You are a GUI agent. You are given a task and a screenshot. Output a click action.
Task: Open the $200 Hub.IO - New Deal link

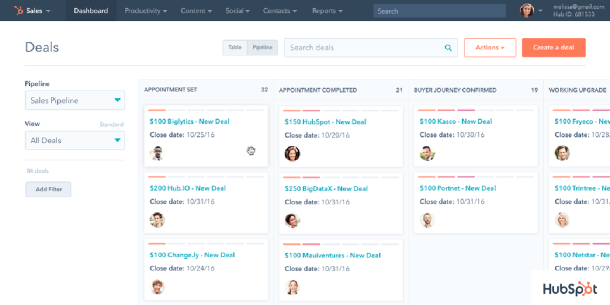[188, 188]
